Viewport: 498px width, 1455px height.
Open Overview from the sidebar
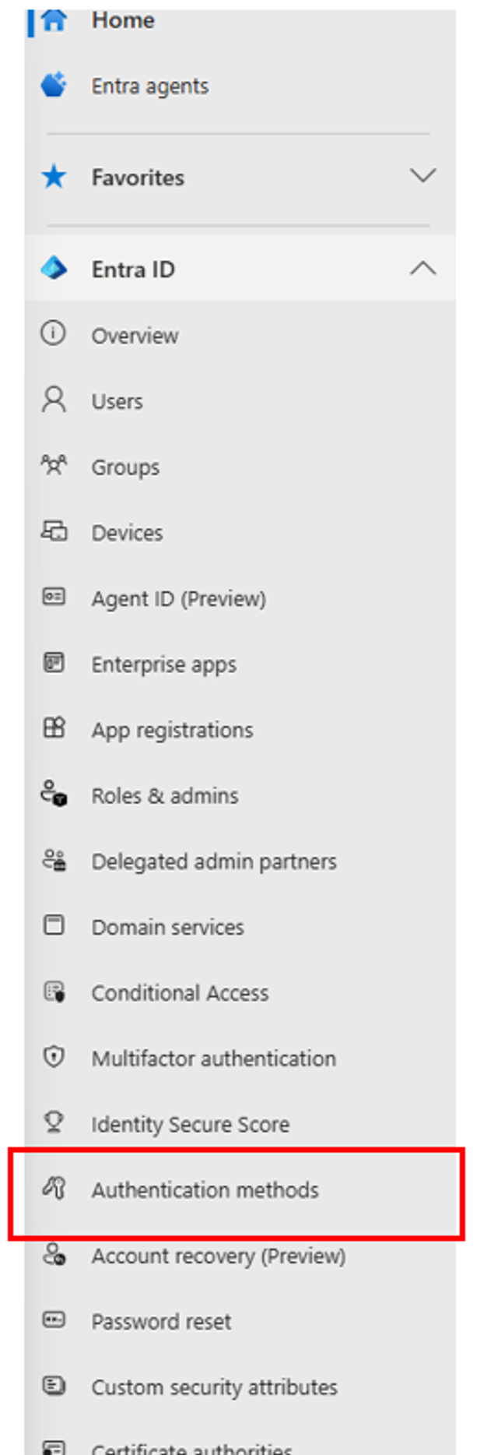pyautogui.click(x=135, y=336)
